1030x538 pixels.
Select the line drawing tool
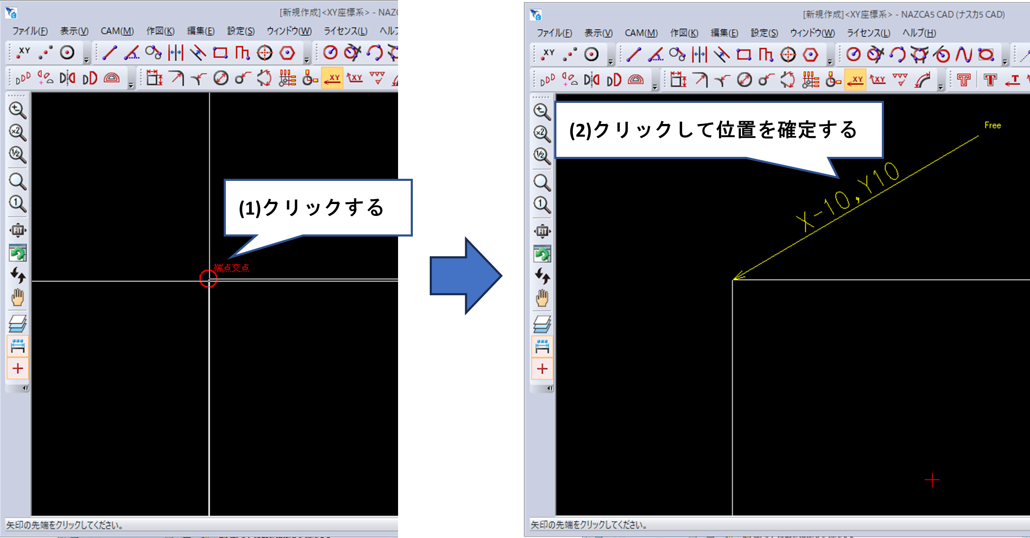[x=109, y=53]
